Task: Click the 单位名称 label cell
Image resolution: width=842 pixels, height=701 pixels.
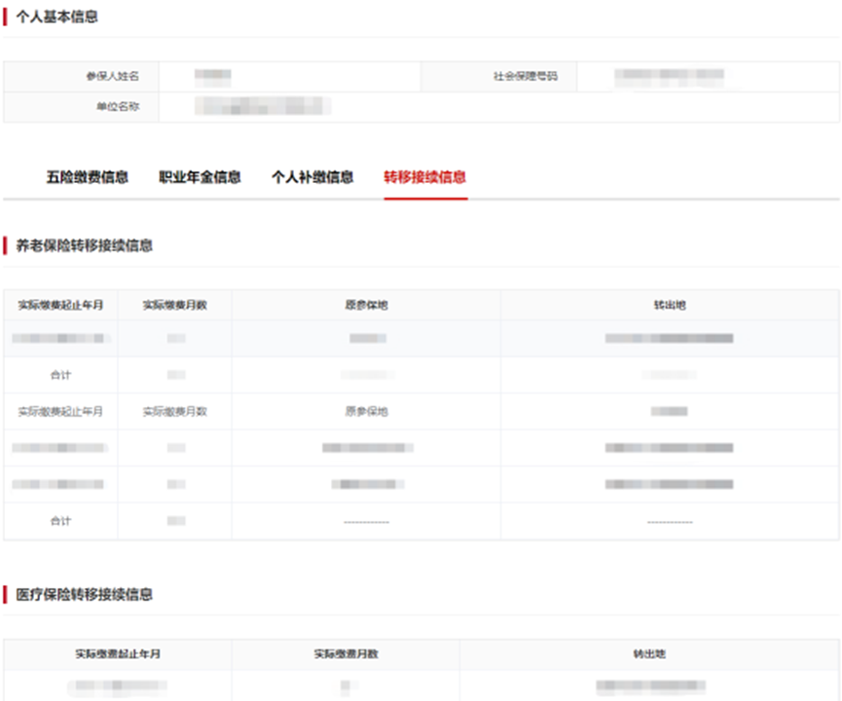Action: pos(117,106)
